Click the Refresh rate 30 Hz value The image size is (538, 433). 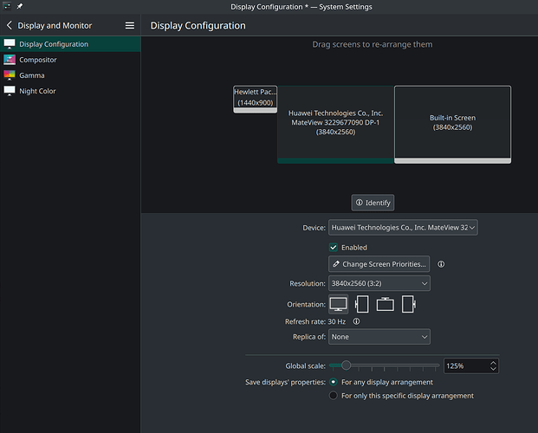pos(337,321)
